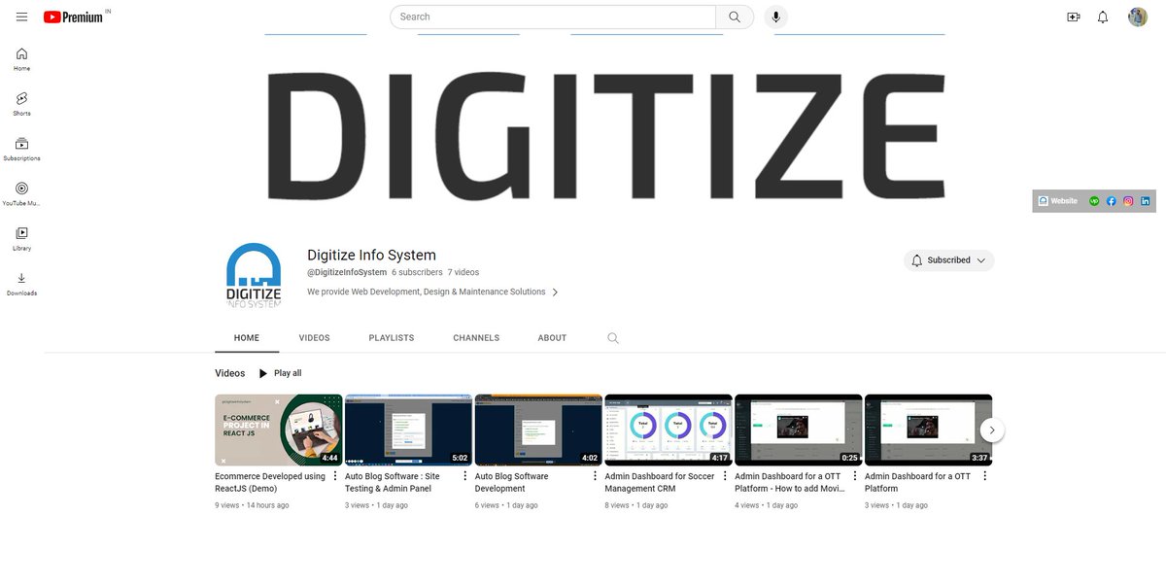Open the Ecommerce ReactJS video thumbnail
The width and height of the screenshot is (1166, 585).
pos(279,430)
